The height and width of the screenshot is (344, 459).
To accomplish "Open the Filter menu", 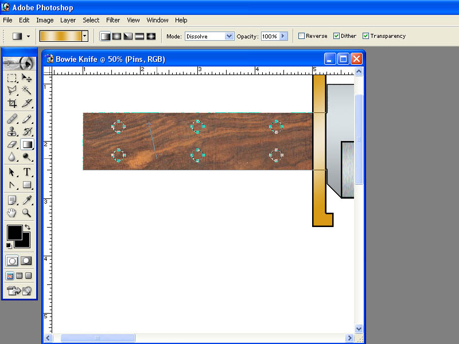I will [113, 20].
